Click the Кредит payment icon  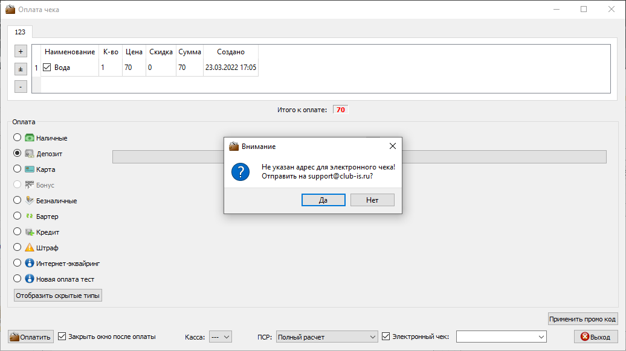click(x=29, y=232)
